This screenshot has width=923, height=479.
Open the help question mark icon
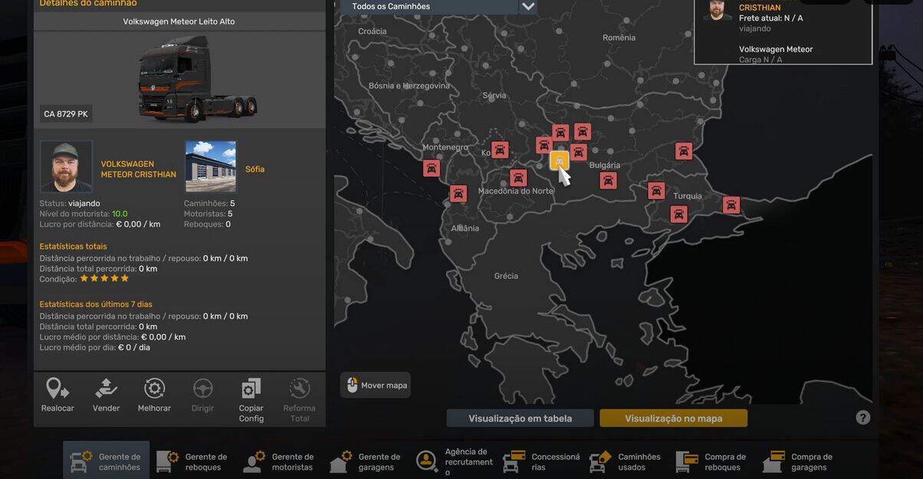[x=863, y=418]
